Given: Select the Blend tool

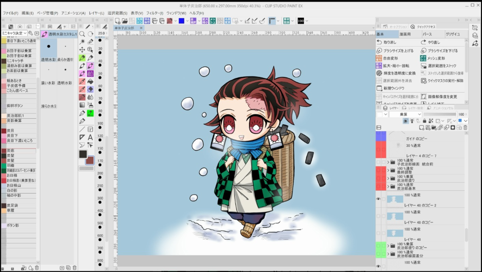Looking at the screenshot, I should pos(90,97).
